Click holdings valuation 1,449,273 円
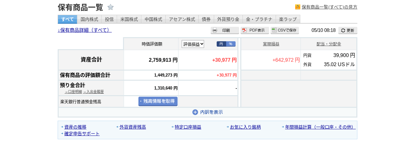404x144 pixels. (x=166, y=75)
